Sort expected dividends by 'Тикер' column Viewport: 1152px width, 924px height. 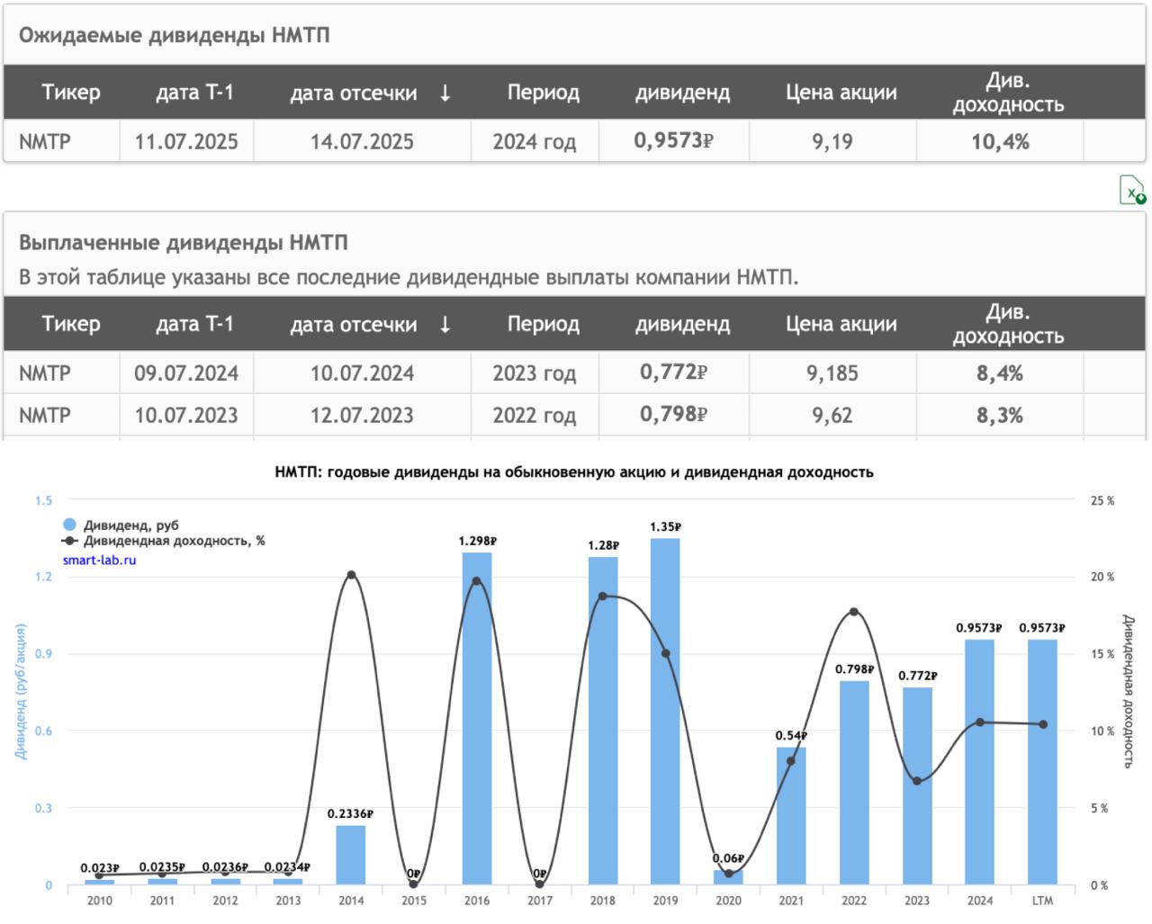70,93
